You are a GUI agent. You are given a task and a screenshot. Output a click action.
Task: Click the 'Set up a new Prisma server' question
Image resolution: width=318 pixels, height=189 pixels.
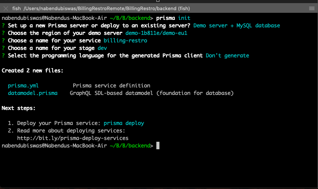99,26
